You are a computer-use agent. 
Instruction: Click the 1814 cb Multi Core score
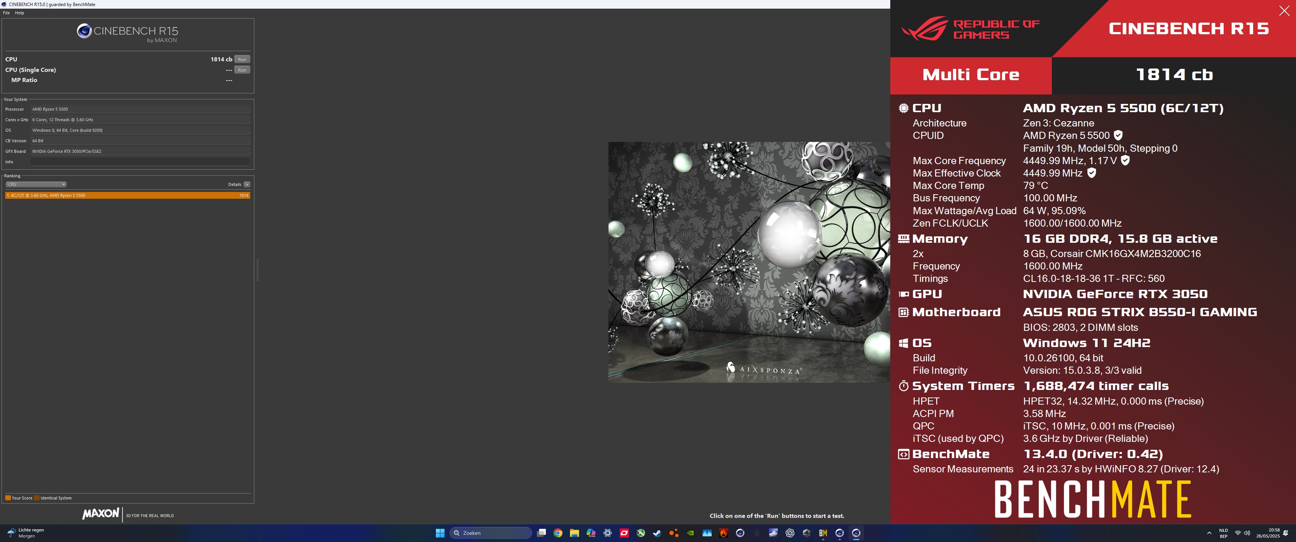point(1174,75)
